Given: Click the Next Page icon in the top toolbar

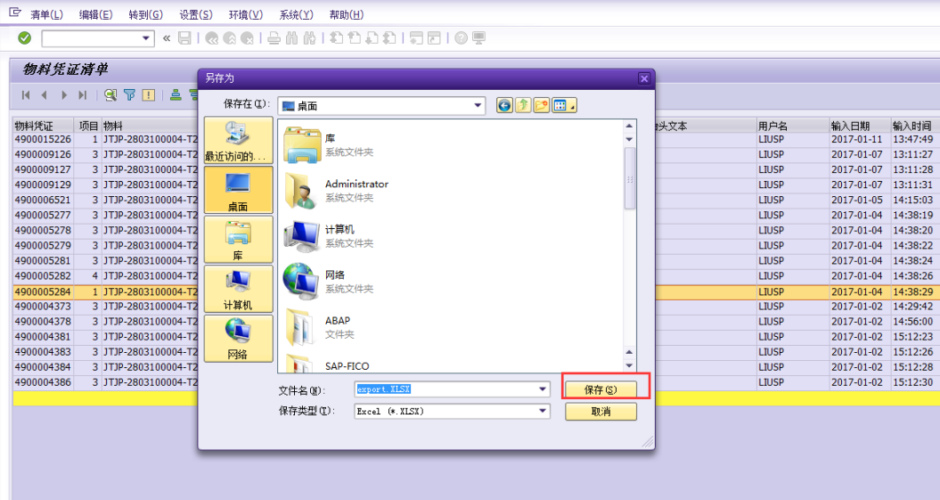Looking at the screenshot, I should point(372,38).
